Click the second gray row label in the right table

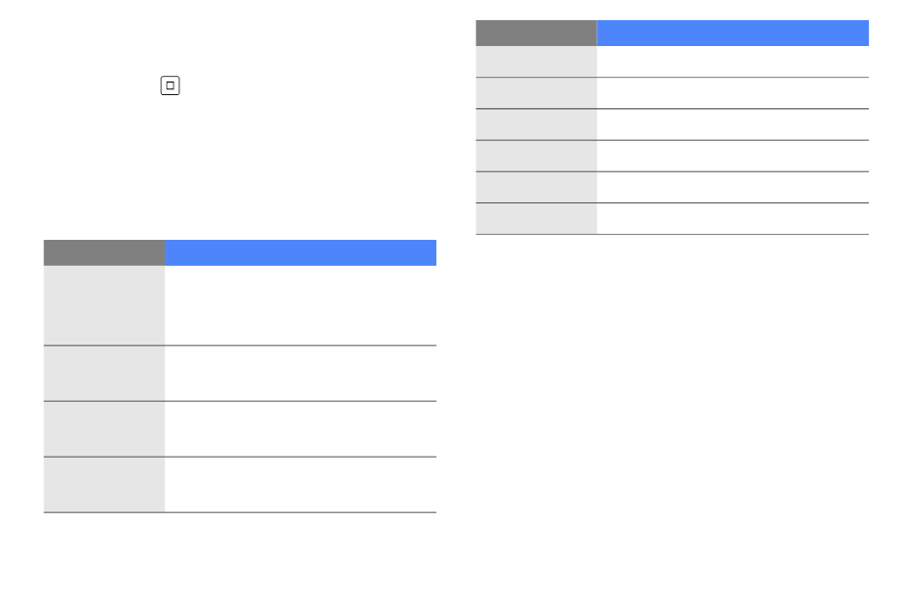536,93
